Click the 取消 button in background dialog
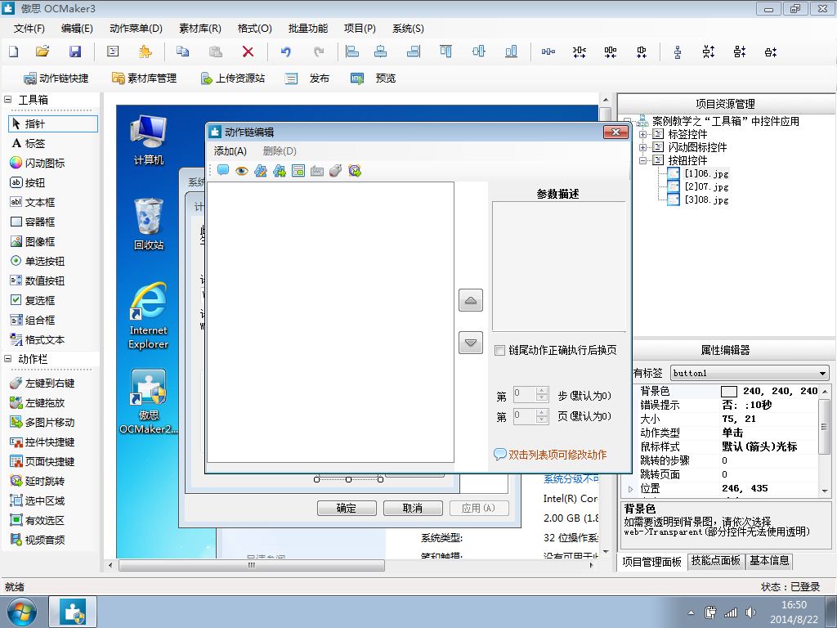This screenshot has width=837, height=628. point(413,508)
